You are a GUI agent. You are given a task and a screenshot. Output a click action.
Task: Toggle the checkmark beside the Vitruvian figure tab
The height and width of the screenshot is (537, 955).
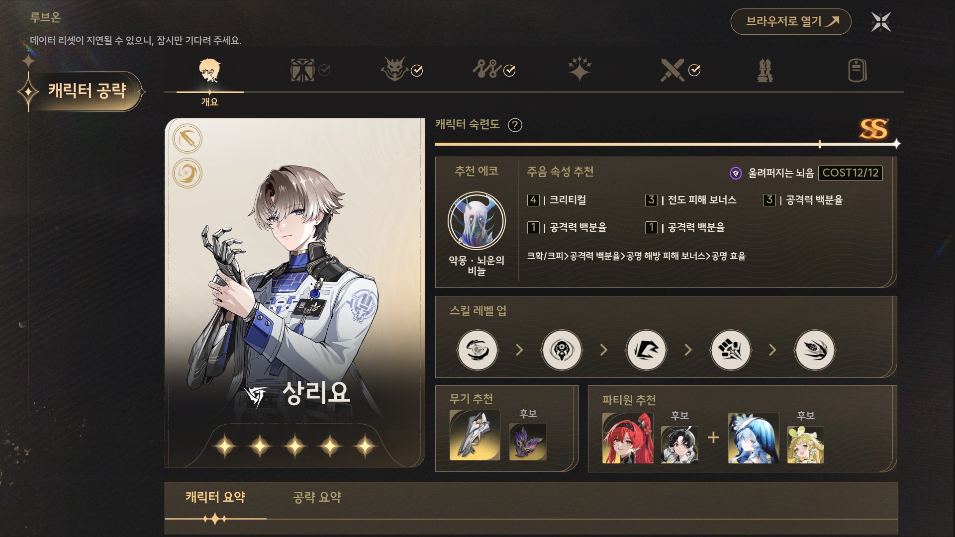(x=324, y=70)
